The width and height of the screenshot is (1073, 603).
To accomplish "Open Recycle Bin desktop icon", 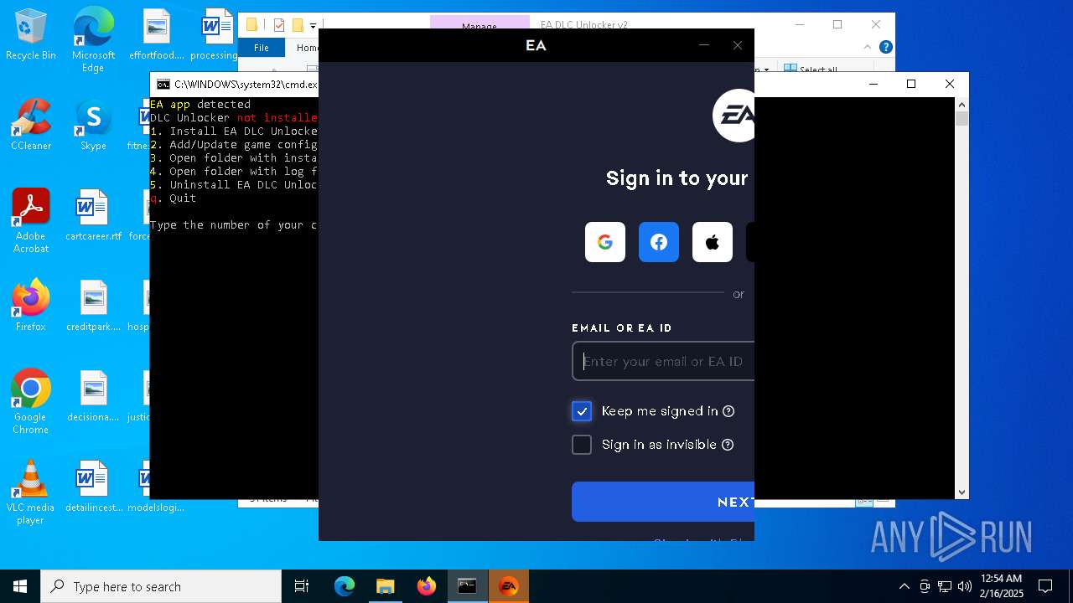I will tap(31, 35).
